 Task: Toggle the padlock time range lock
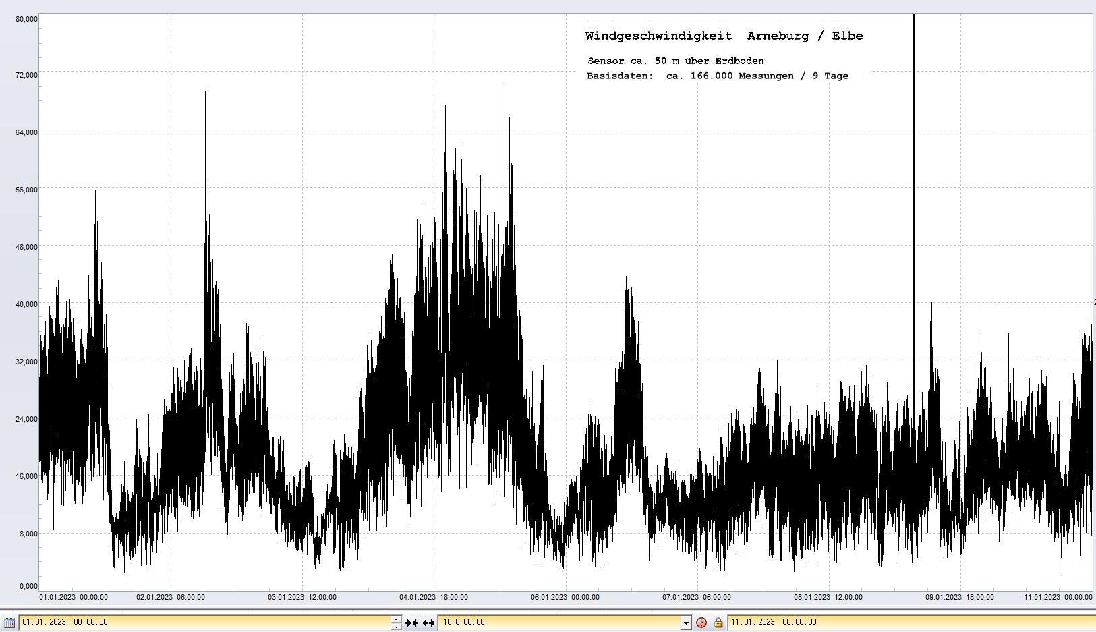(x=718, y=623)
